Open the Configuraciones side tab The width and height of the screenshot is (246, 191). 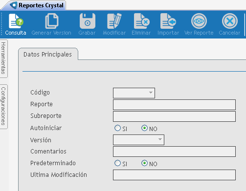(3, 107)
